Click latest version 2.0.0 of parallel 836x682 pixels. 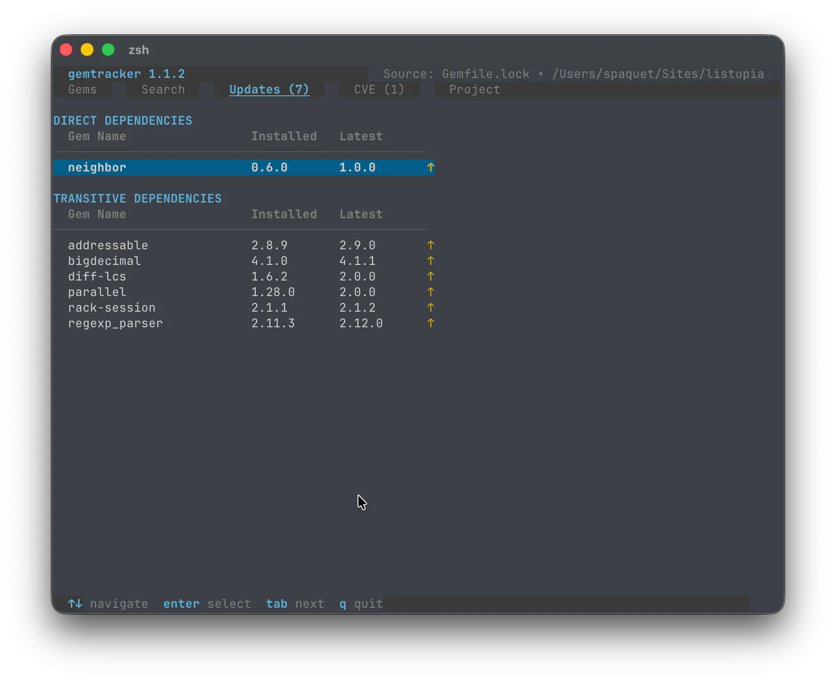[357, 292]
